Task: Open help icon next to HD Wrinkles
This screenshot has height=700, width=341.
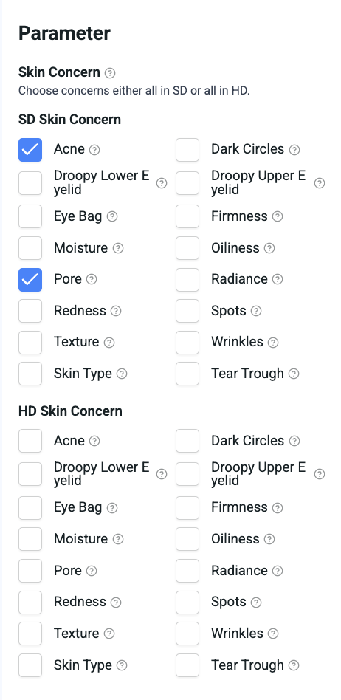Action: click(273, 634)
